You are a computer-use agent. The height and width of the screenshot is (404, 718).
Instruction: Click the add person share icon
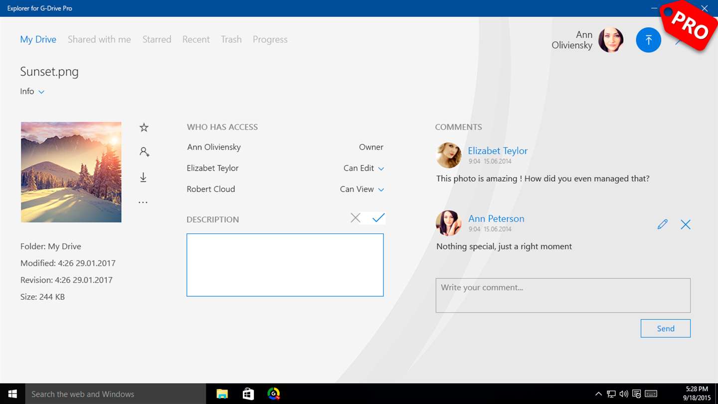144,152
